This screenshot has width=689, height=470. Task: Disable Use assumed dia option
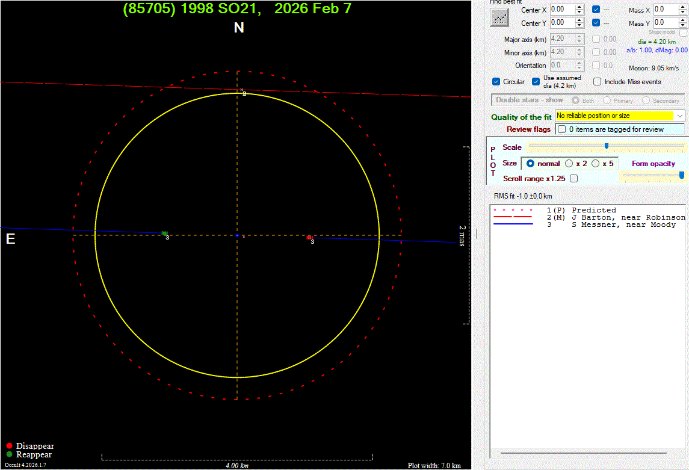[536, 82]
